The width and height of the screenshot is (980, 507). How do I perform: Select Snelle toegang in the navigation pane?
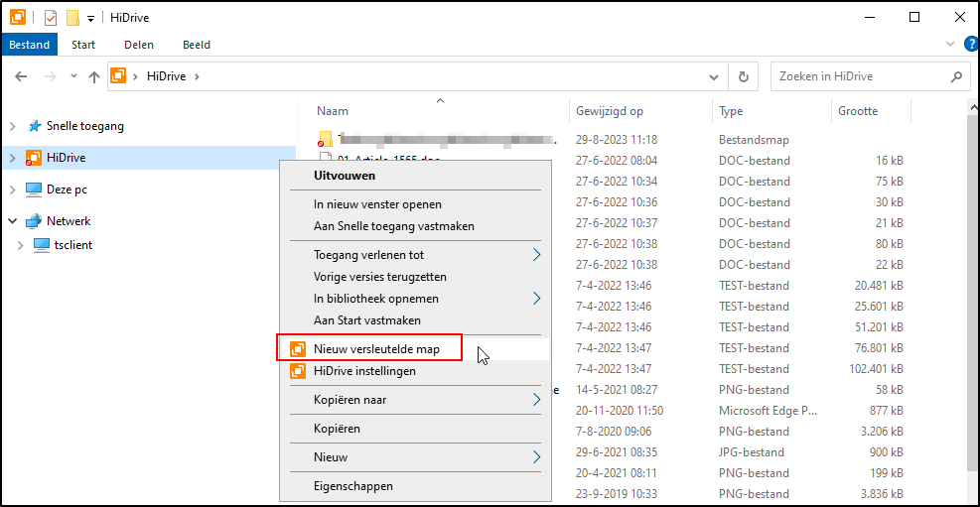point(85,126)
